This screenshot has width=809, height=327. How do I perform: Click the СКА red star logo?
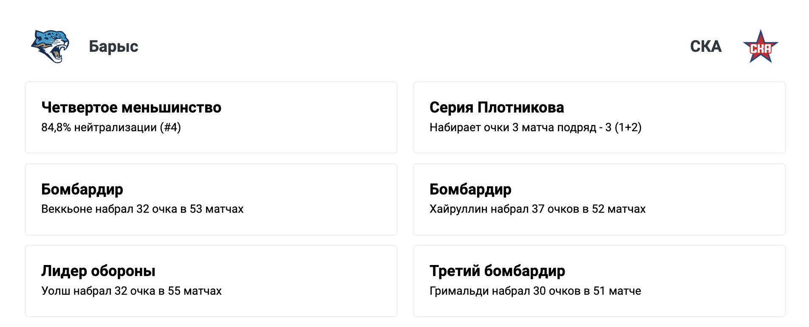coord(760,47)
